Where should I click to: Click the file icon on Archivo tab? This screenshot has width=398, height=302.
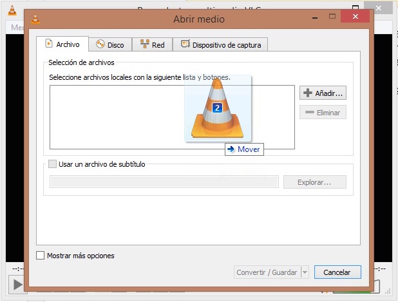(49, 43)
